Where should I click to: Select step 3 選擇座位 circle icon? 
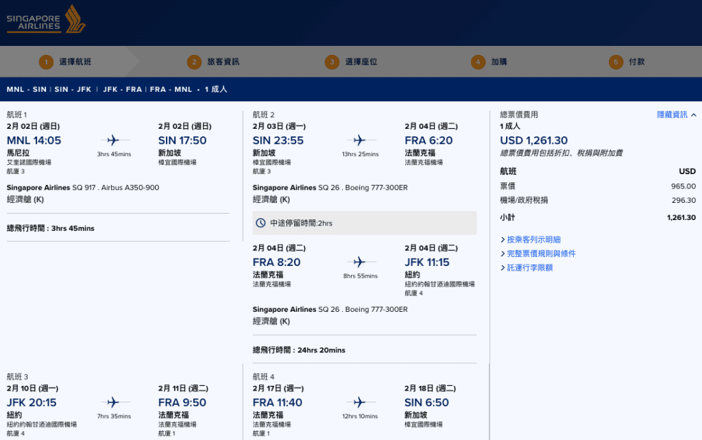(332, 62)
